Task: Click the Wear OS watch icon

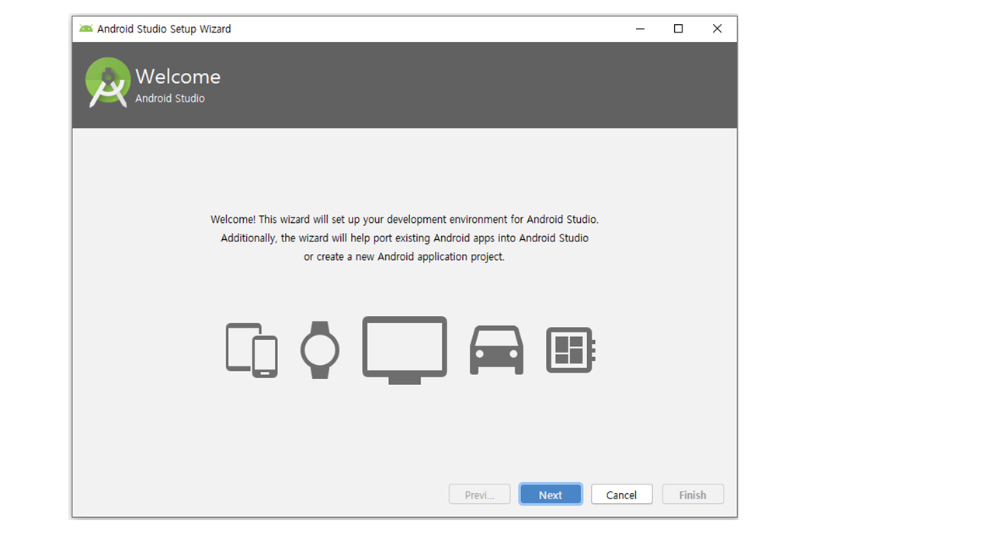Action: pyautogui.click(x=320, y=350)
